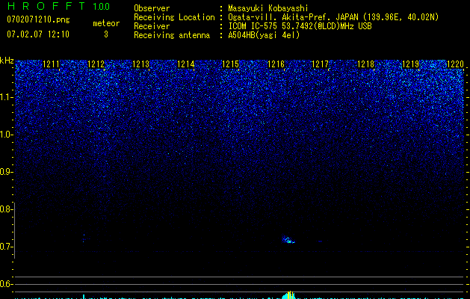Click the bright meteor echo near 1216

click(288, 239)
